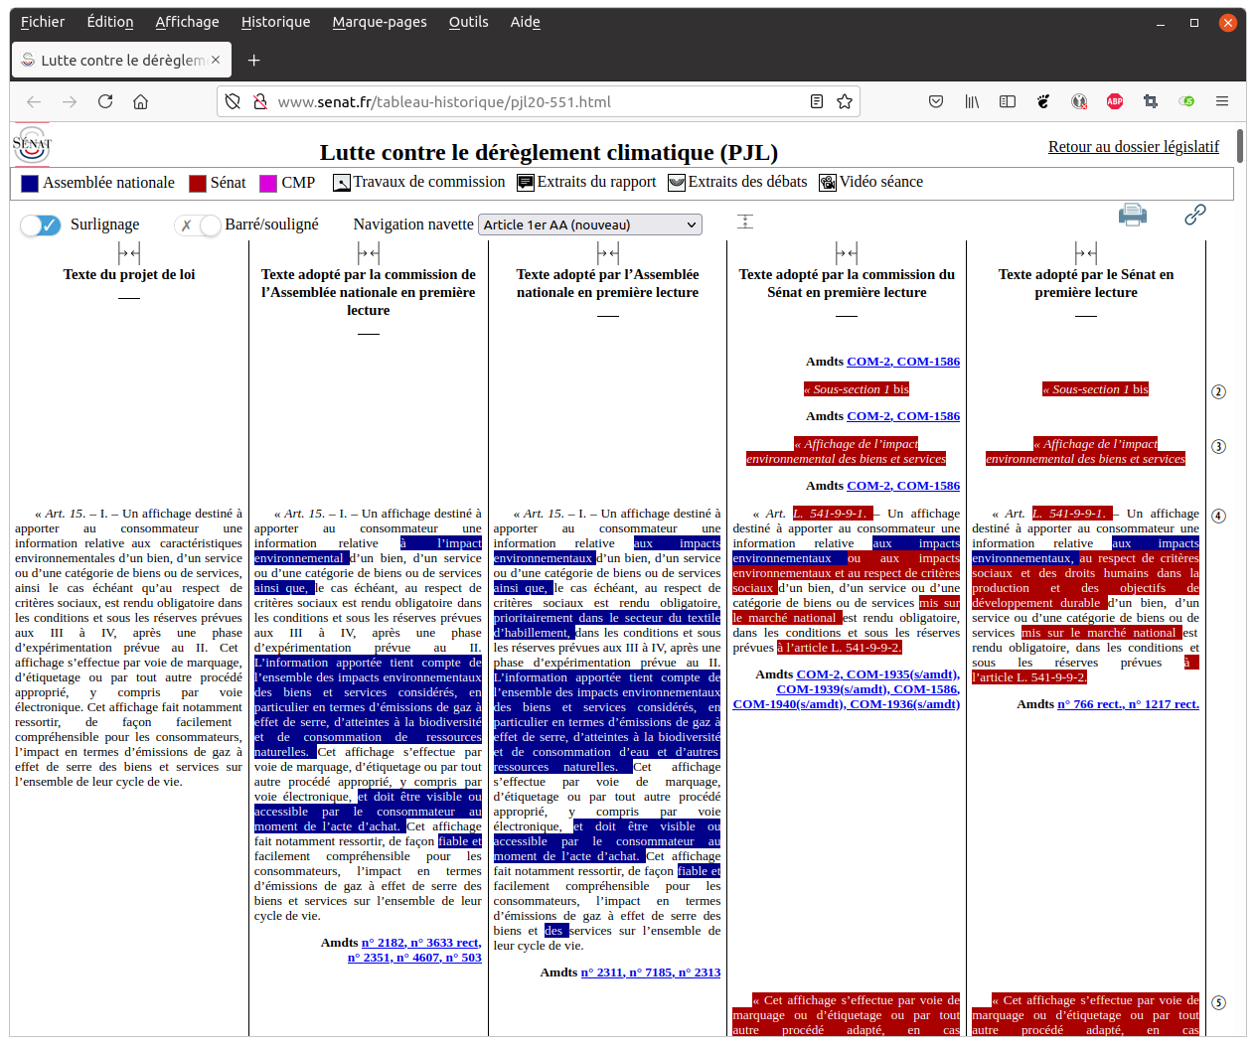Close the current browser tab
The height and width of the screenshot is (1046, 1256).
pyautogui.click(x=216, y=60)
